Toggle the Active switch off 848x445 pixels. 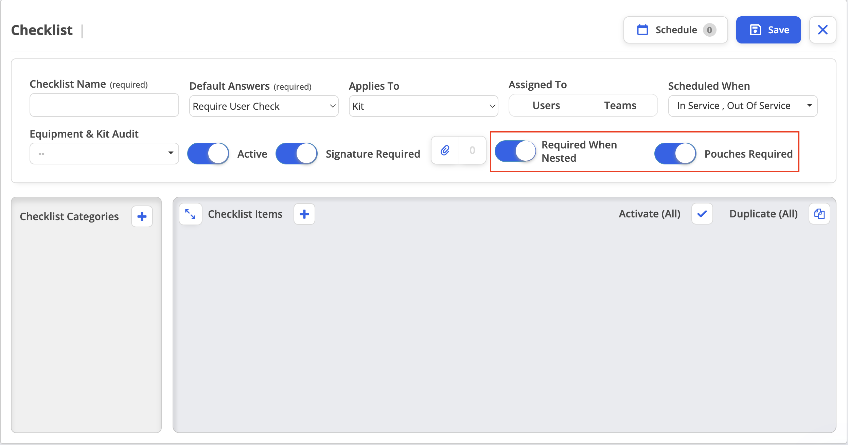click(208, 154)
